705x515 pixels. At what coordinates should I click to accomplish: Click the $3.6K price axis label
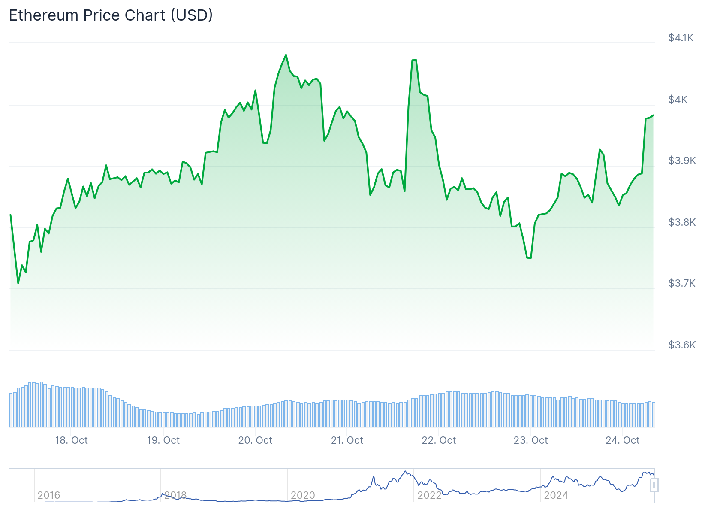point(682,345)
